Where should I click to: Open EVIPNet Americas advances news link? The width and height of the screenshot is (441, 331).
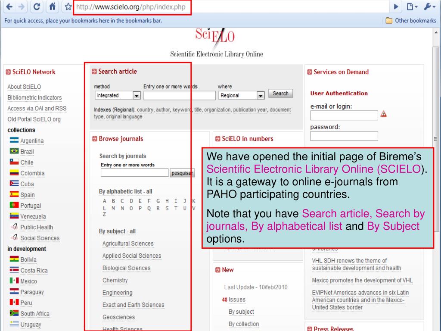(x=360, y=300)
